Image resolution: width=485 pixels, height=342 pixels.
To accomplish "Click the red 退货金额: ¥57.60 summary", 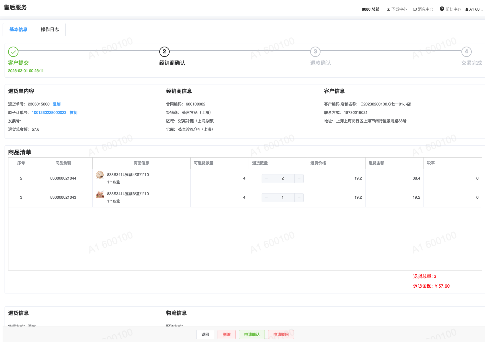I will tap(432, 286).
